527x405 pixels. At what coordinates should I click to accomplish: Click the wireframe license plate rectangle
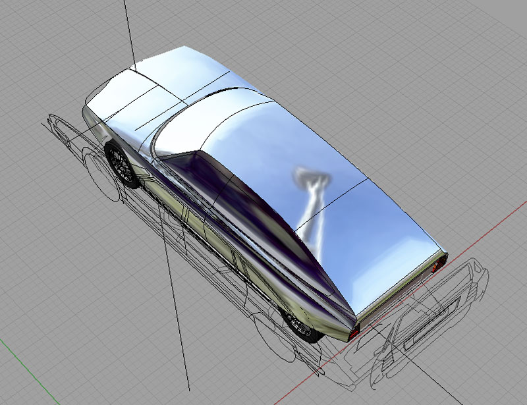tap(432, 323)
